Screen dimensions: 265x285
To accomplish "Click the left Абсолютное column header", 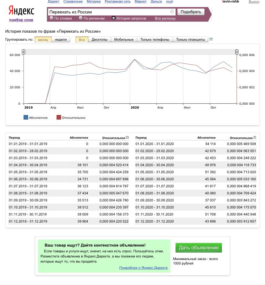I will pyautogui.click(x=79, y=138).
